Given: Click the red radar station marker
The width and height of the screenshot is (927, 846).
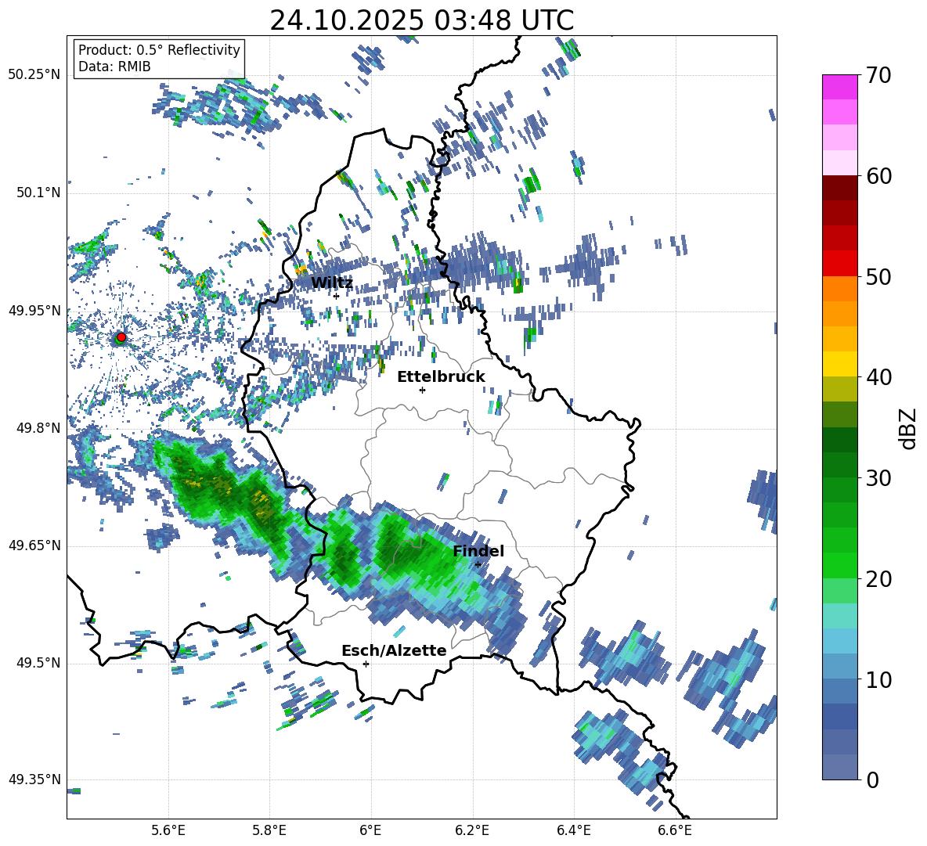Looking at the screenshot, I should point(121,337).
